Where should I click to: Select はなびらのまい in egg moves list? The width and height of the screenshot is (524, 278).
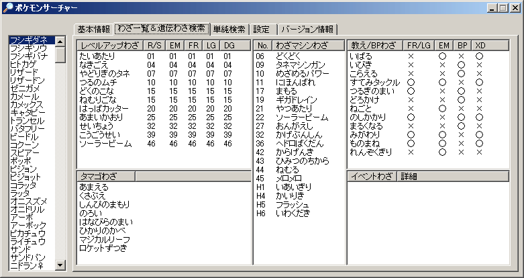pyautogui.click(x=106, y=222)
